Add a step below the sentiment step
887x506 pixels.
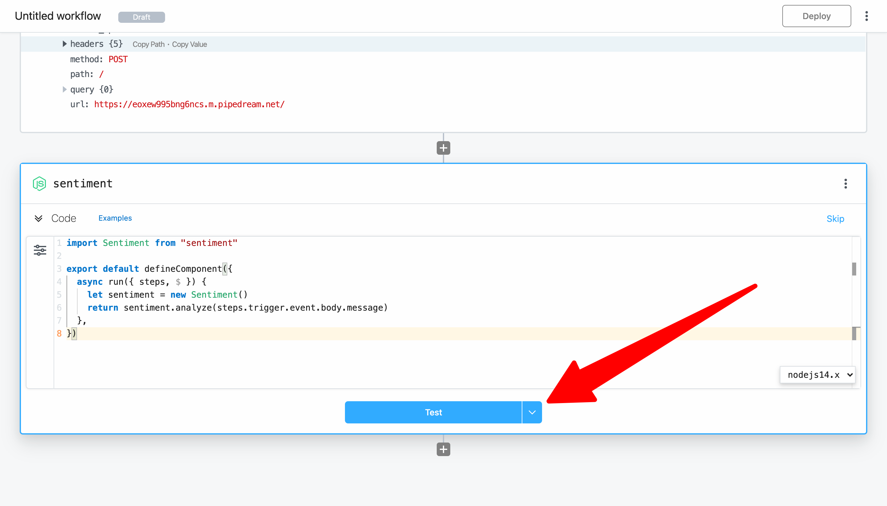pyautogui.click(x=443, y=449)
